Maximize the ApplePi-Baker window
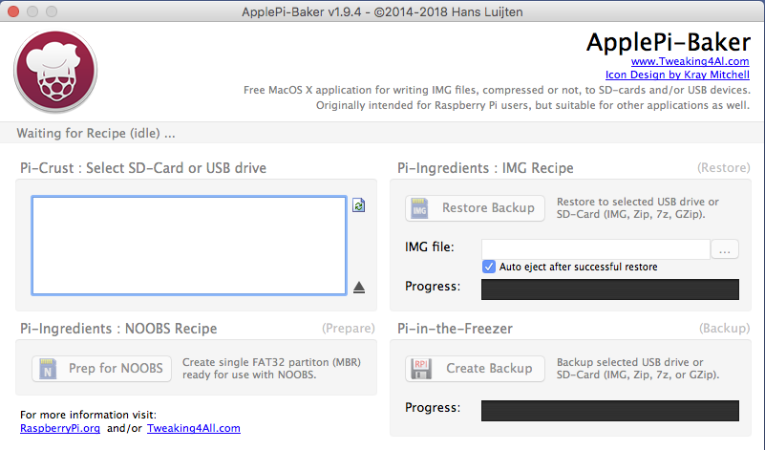The height and width of the screenshot is (450, 765). click(x=53, y=12)
